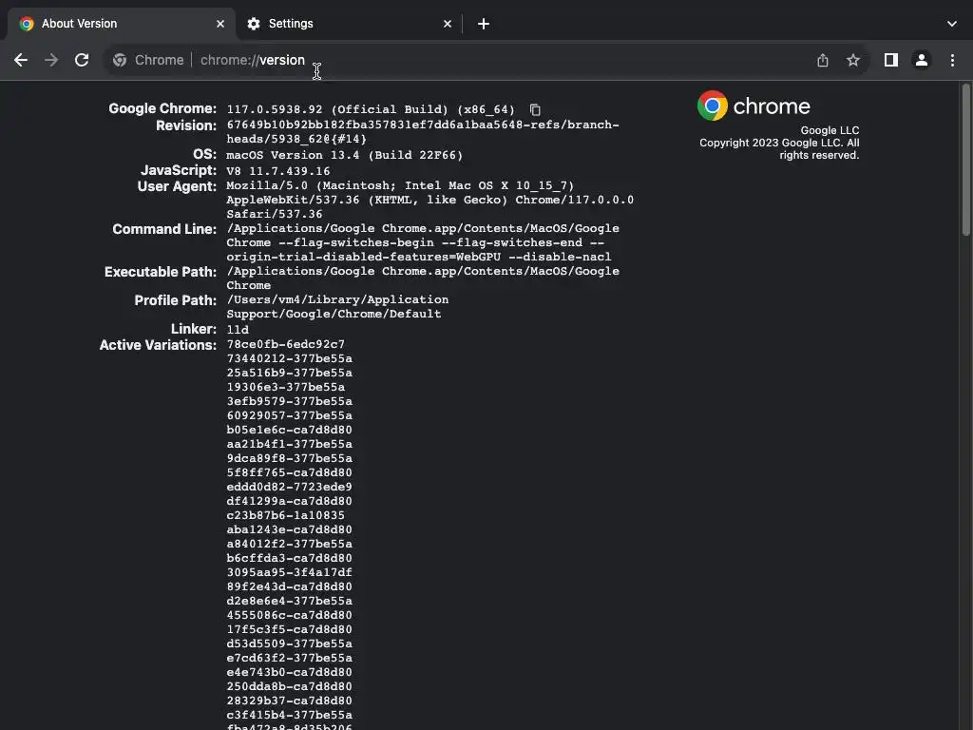Screen dimensions: 973x730
Task: Reload the chrome://version page
Action: [82, 60]
